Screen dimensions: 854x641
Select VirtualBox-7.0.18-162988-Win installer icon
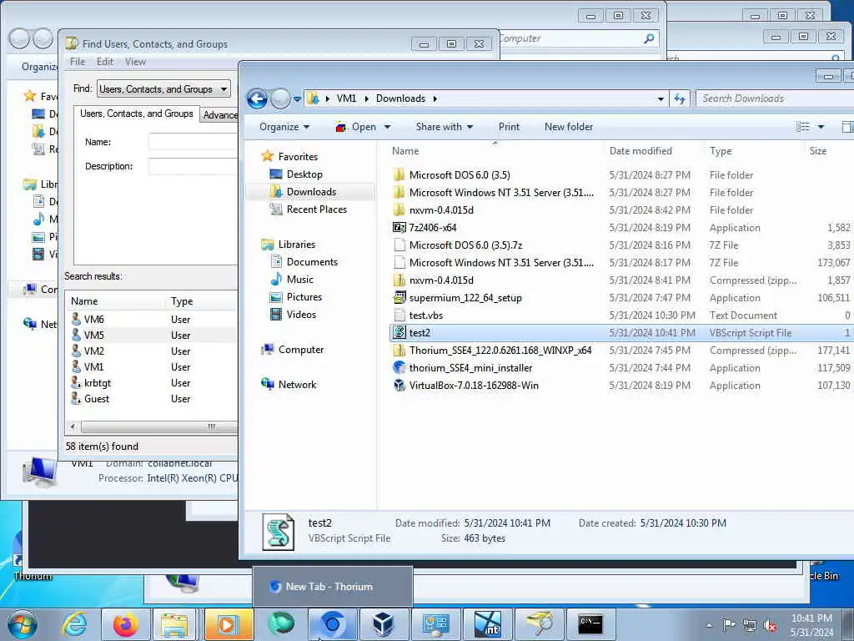(x=399, y=386)
